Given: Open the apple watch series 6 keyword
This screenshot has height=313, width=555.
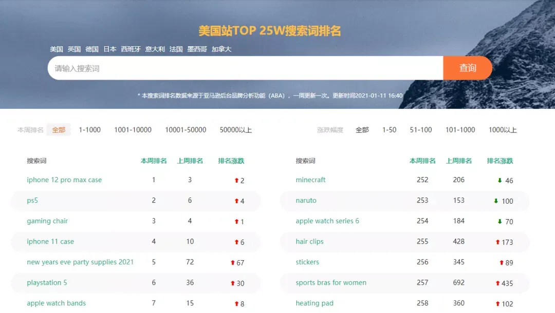Looking at the screenshot, I should tap(327, 221).
